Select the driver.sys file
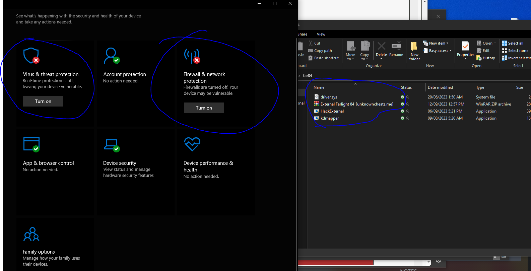Image resolution: width=531 pixels, height=271 pixels. (x=329, y=97)
